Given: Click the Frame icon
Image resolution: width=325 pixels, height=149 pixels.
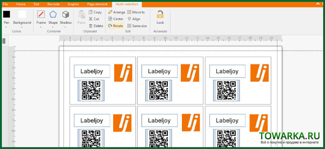Looking at the screenshot, I should (41, 15).
